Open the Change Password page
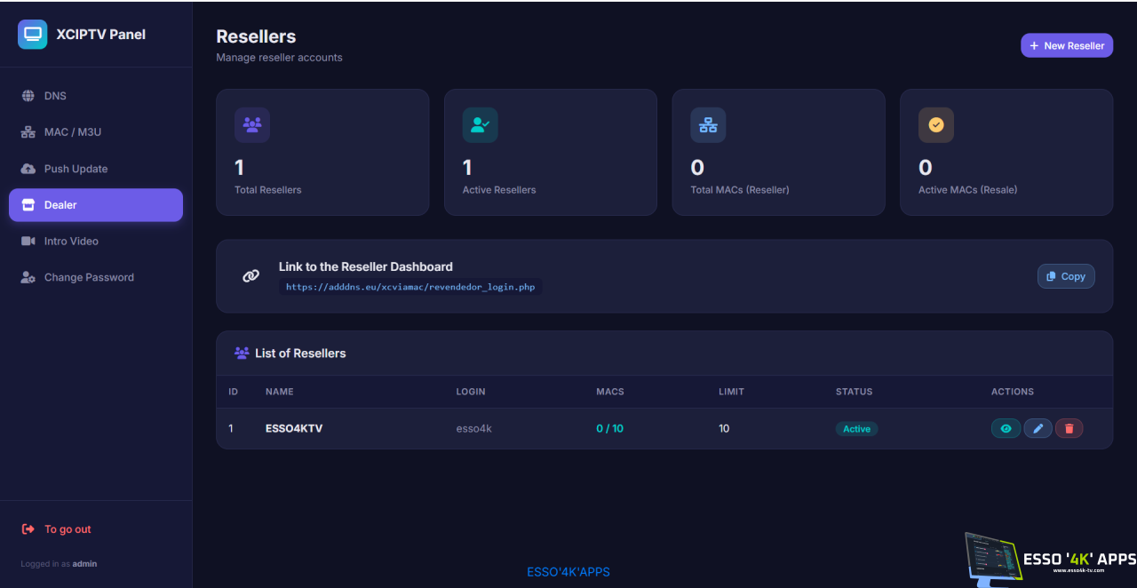 96,278
